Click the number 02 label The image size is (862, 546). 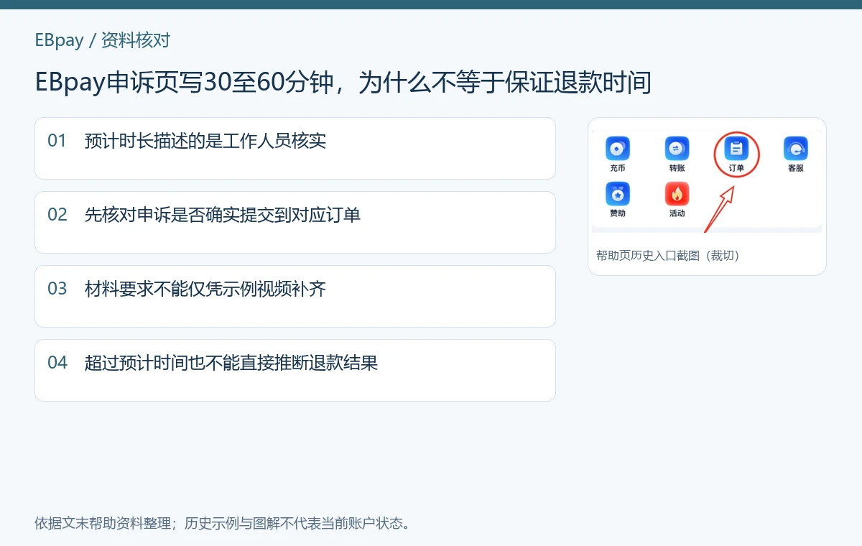click(x=57, y=215)
